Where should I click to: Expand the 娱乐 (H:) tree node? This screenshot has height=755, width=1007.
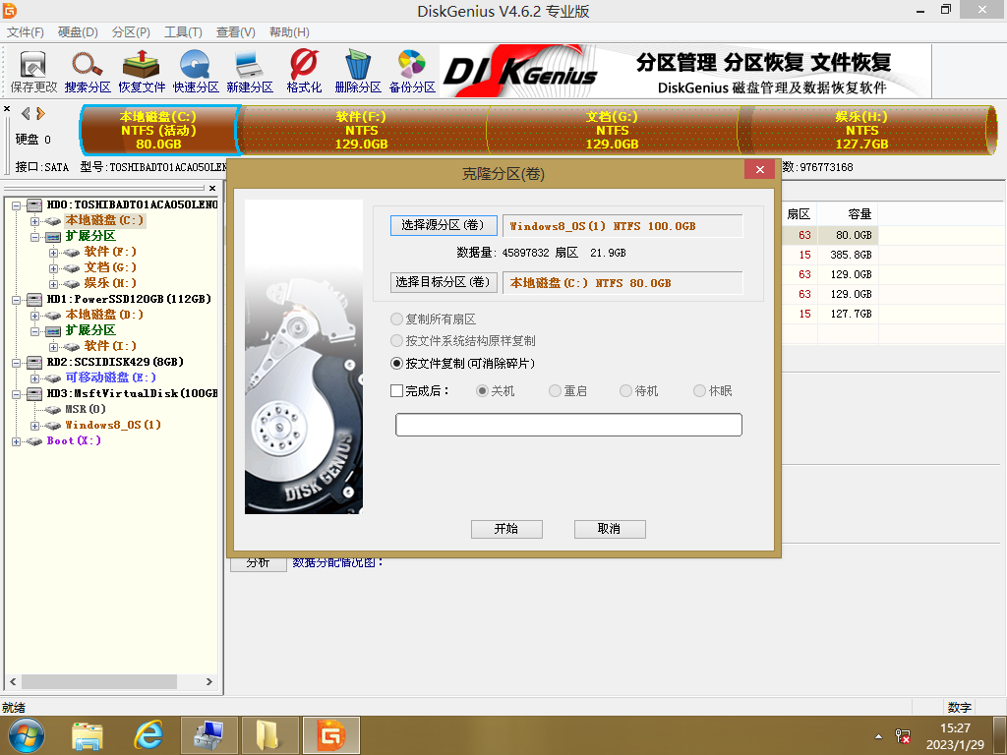pyautogui.click(x=53, y=284)
